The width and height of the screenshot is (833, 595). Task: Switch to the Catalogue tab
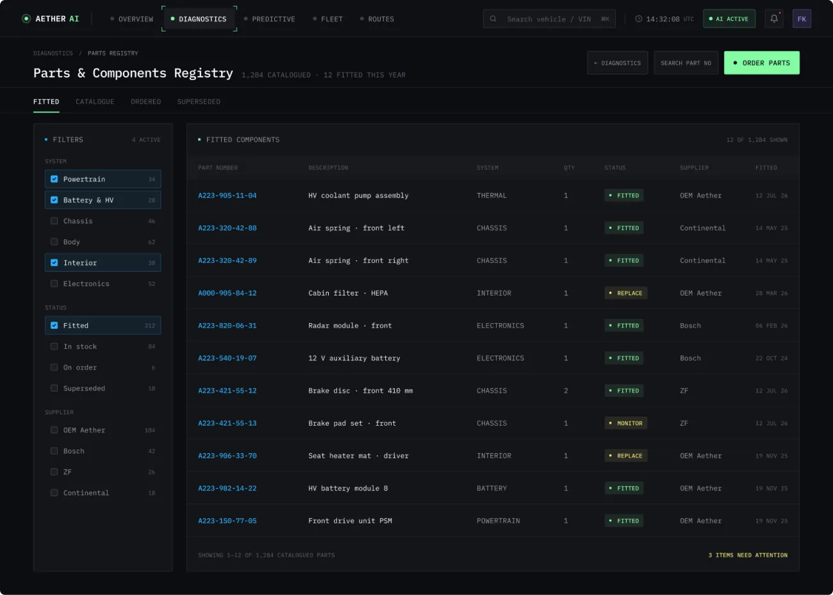(95, 101)
